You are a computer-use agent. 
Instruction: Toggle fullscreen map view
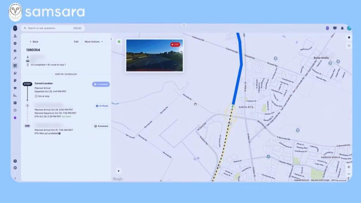click(x=349, y=45)
